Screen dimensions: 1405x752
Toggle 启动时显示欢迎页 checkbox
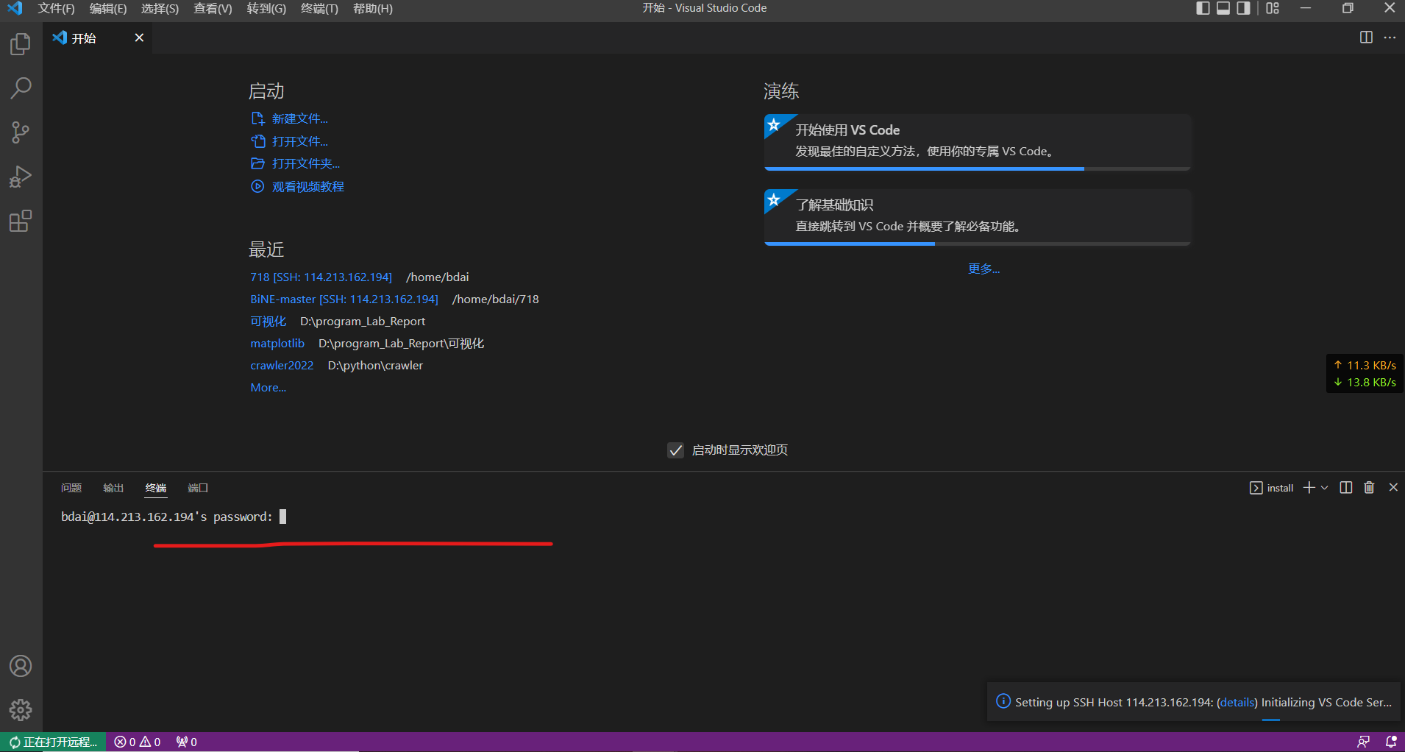coord(675,450)
